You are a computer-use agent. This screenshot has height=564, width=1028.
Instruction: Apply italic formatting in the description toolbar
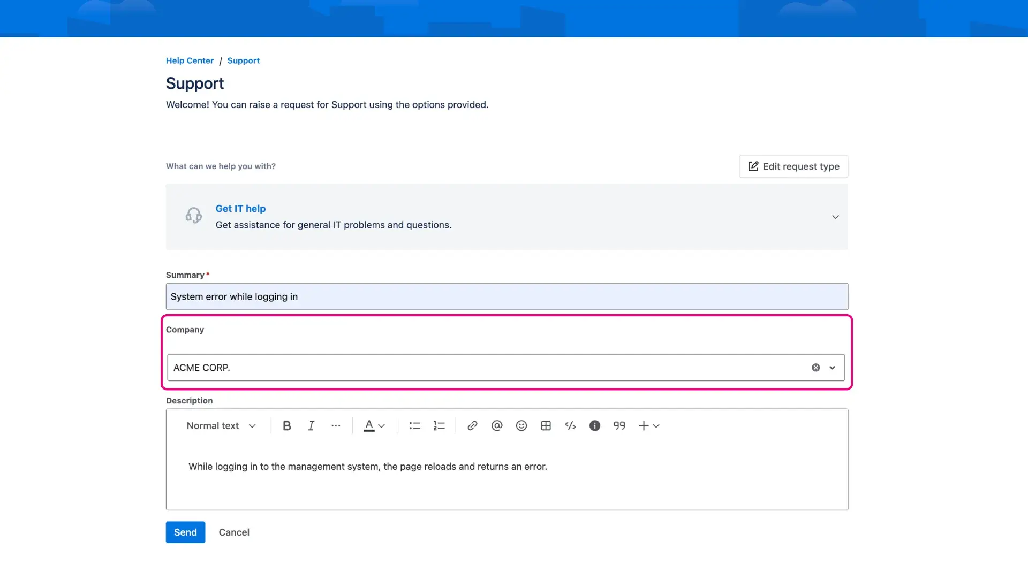[311, 425]
